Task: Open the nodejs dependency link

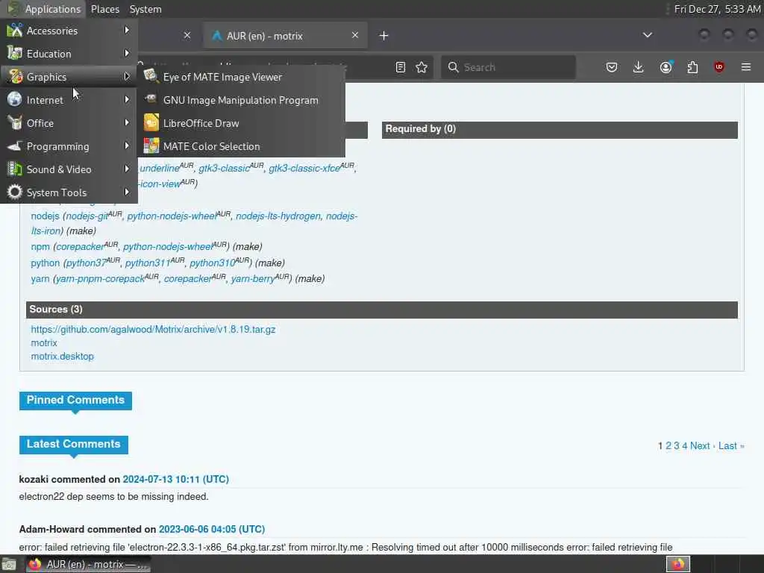Action: [45, 216]
